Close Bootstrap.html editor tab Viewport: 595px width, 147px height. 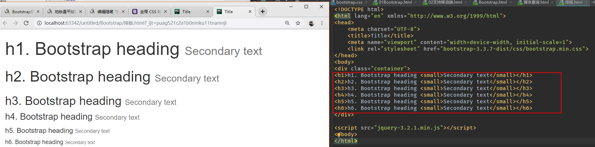click(x=511, y=2)
